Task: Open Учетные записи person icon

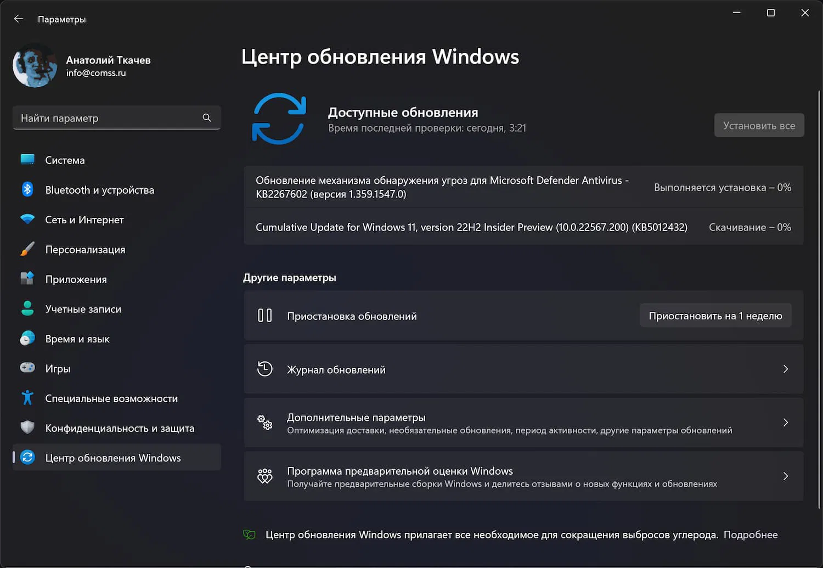Action: click(x=27, y=308)
